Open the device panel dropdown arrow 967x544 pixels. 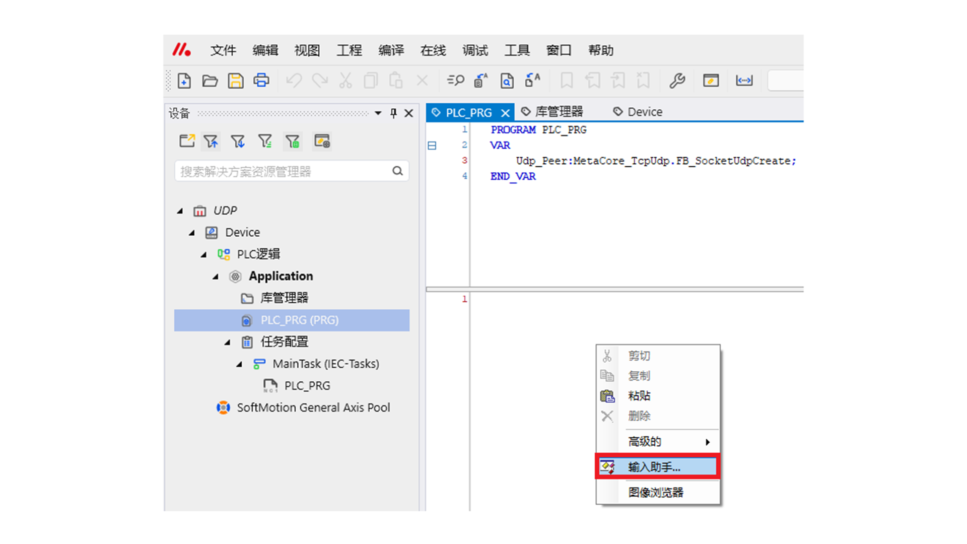(378, 113)
